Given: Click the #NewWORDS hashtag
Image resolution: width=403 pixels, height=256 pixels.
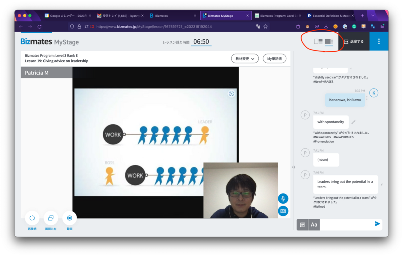Looking at the screenshot, I should 322,137.
